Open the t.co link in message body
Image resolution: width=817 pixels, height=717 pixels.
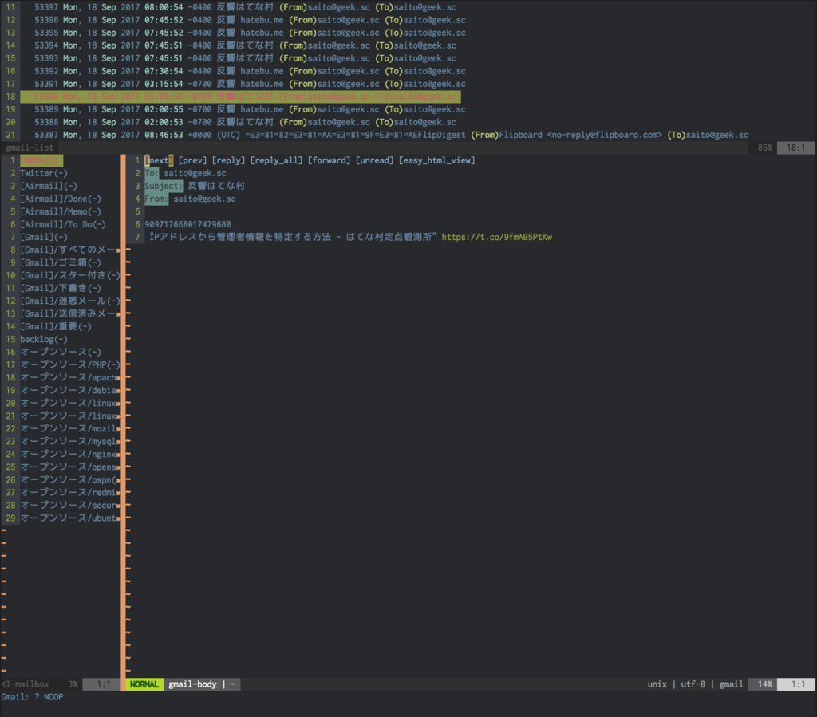point(496,237)
